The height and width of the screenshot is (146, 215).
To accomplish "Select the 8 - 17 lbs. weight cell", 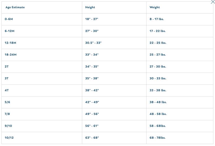I will [x=157, y=19].
